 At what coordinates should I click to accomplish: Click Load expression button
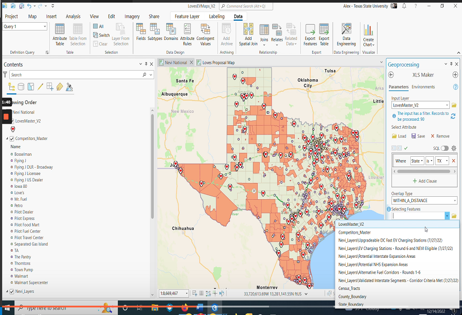click(x=399, y=136)
